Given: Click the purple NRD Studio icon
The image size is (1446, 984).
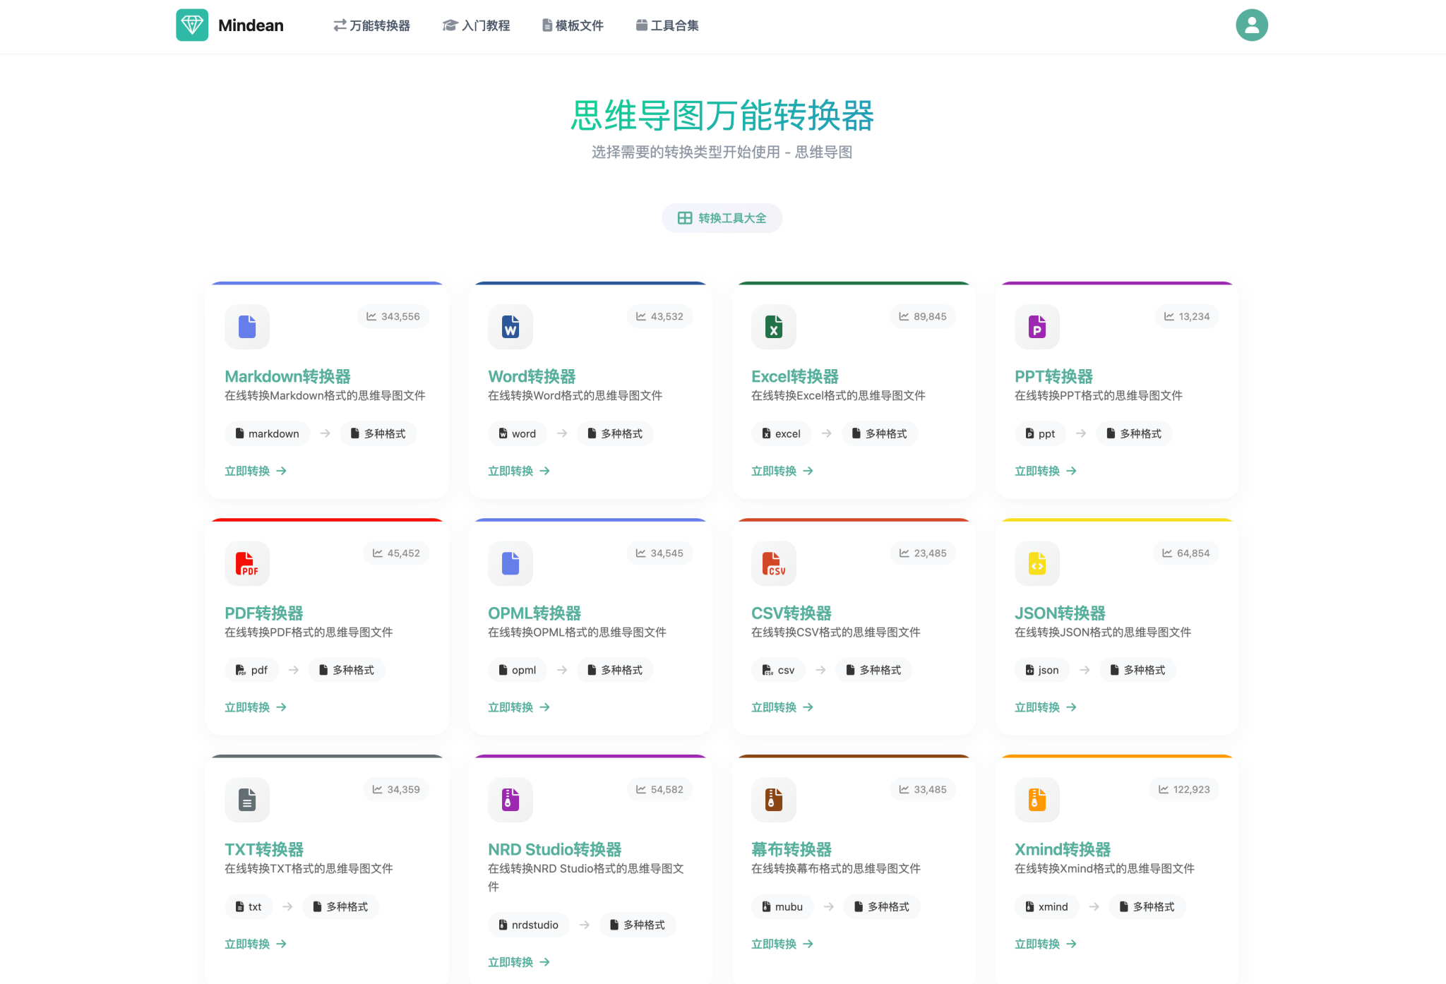Looking at the screenshot, I should click(x=510, y=800).
